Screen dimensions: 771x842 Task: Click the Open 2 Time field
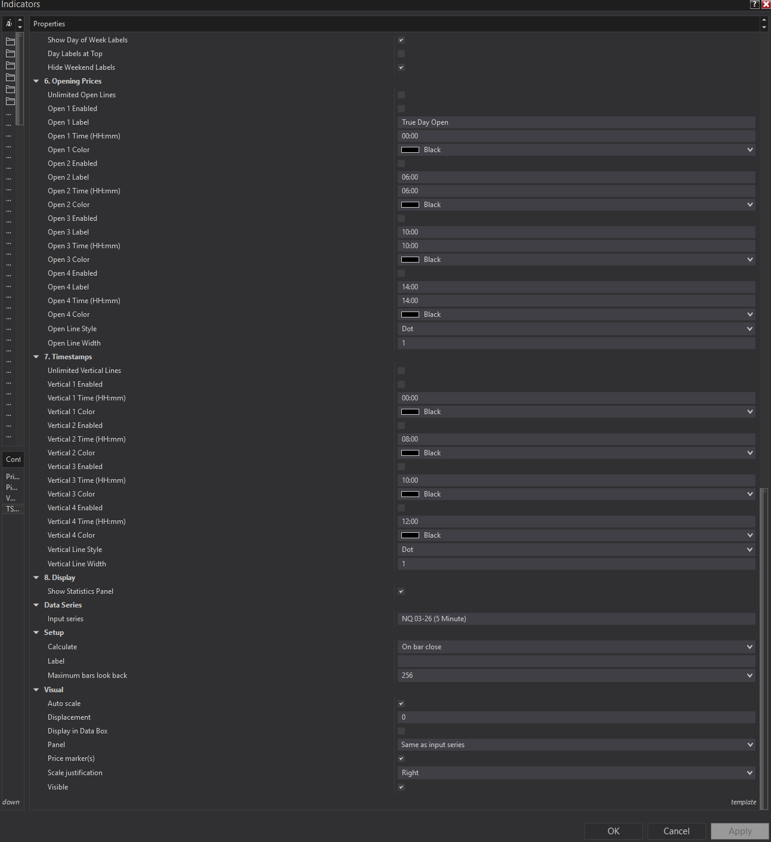tap(576, 191)
